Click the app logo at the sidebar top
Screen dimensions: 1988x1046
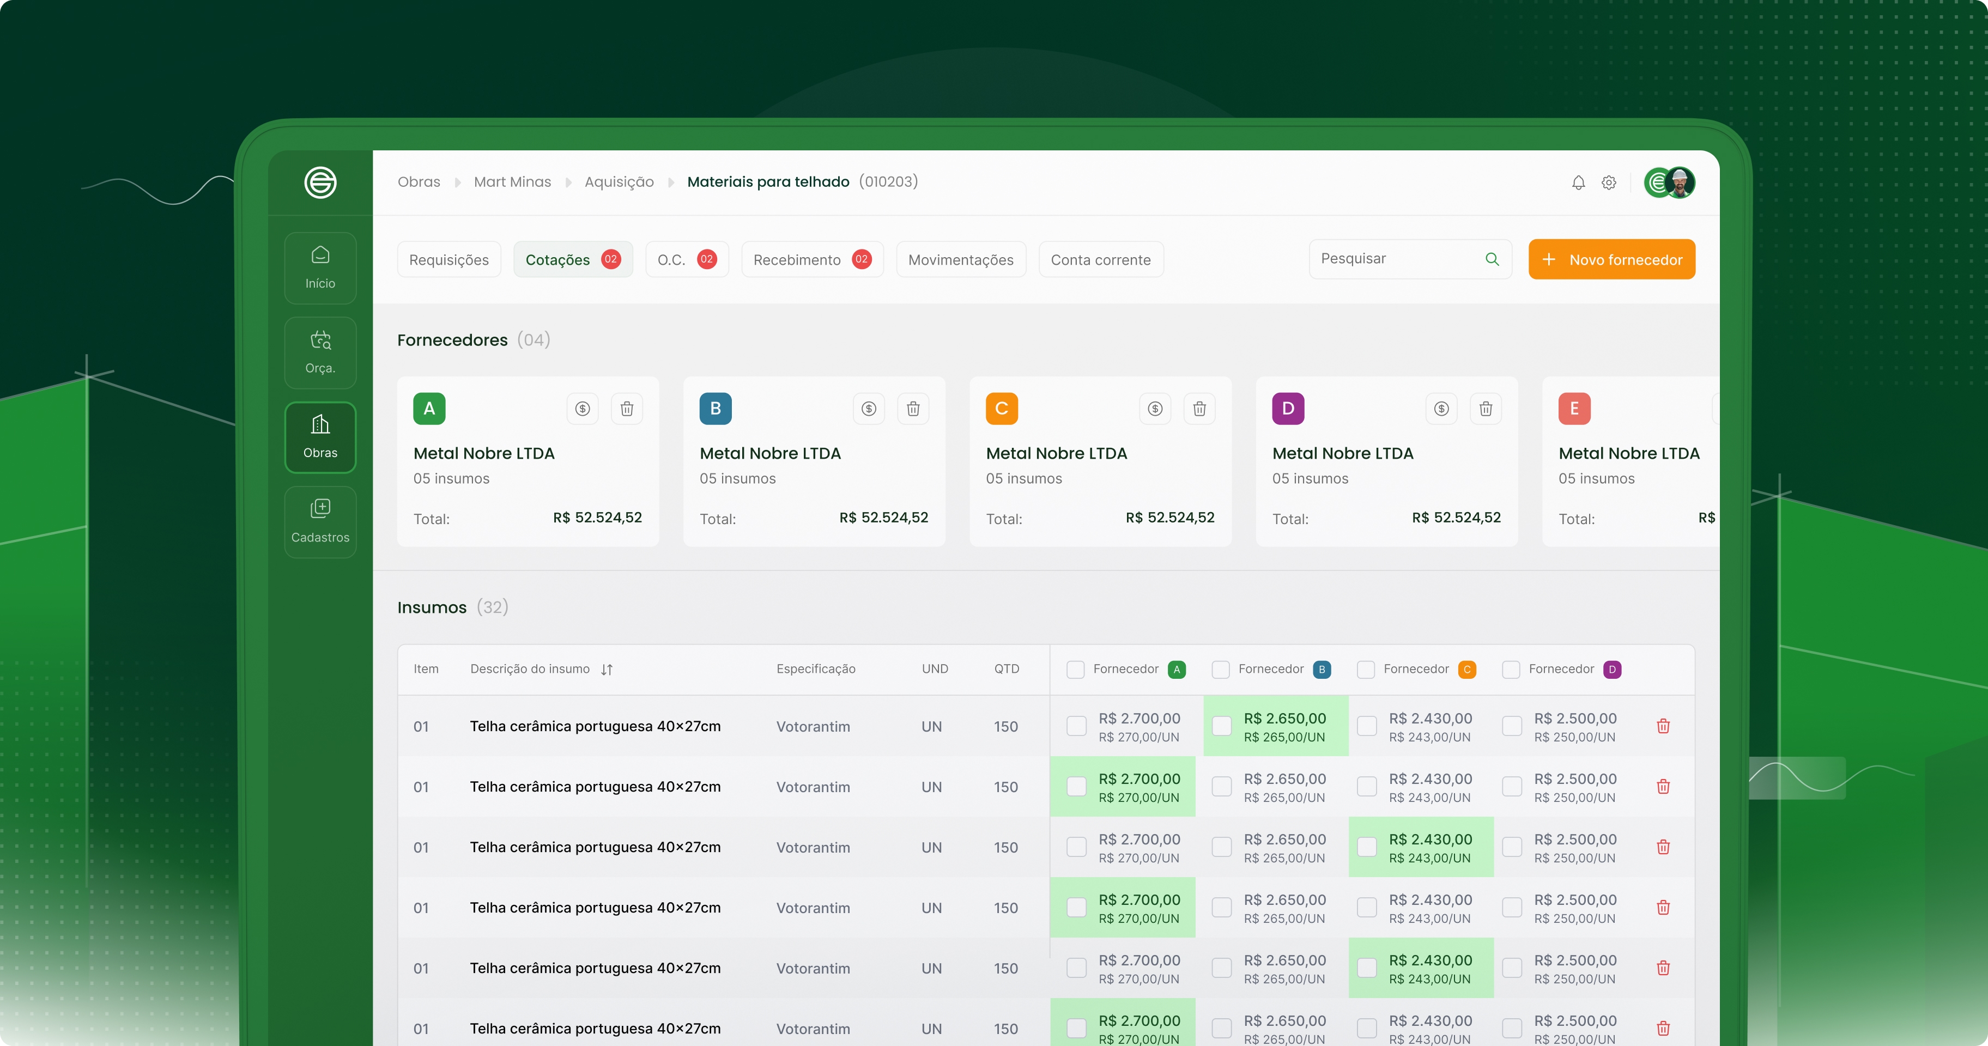[x=320, y=183]
